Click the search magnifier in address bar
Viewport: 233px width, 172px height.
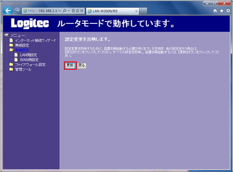coord(65,11)
